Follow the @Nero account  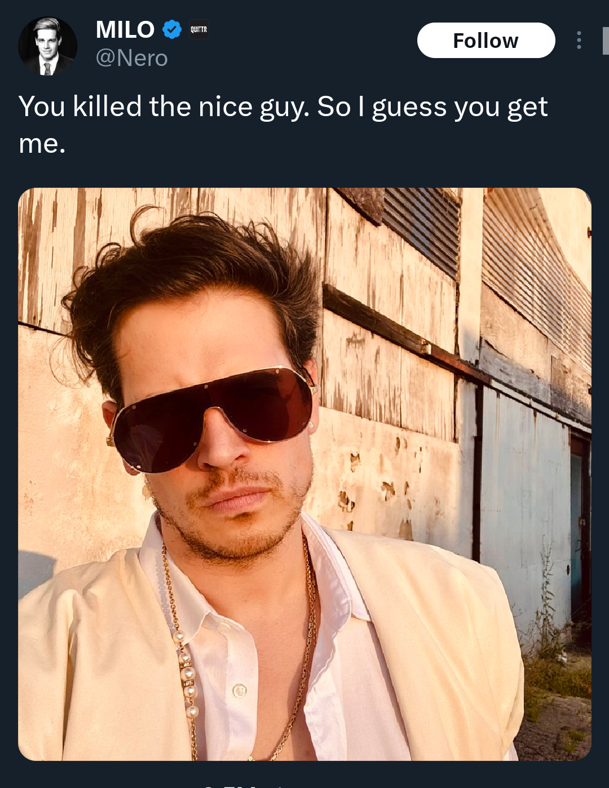click(486, 40)
